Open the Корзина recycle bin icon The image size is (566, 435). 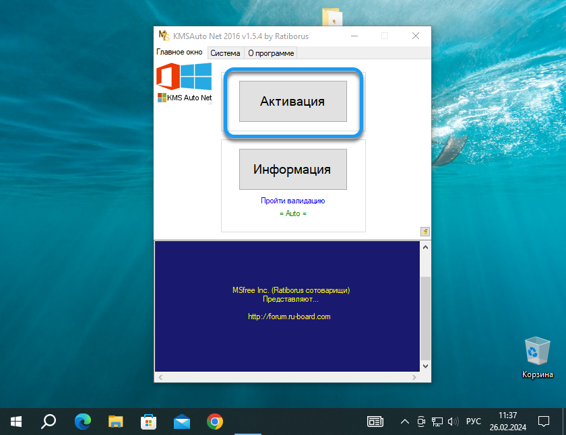tap(538, 357)
